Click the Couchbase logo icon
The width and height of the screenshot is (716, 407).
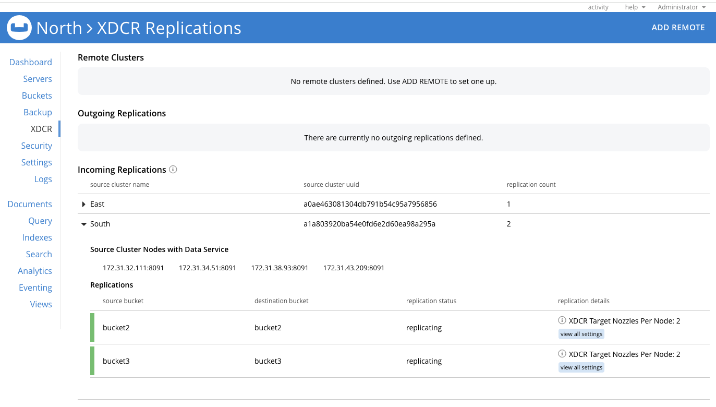(x=20, y=28)
